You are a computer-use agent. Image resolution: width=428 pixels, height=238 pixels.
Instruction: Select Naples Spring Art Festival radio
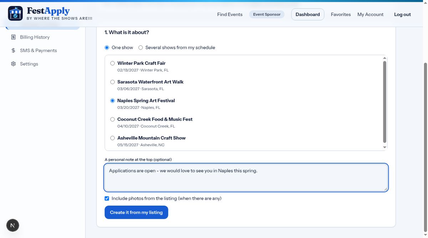pos(113,101)
